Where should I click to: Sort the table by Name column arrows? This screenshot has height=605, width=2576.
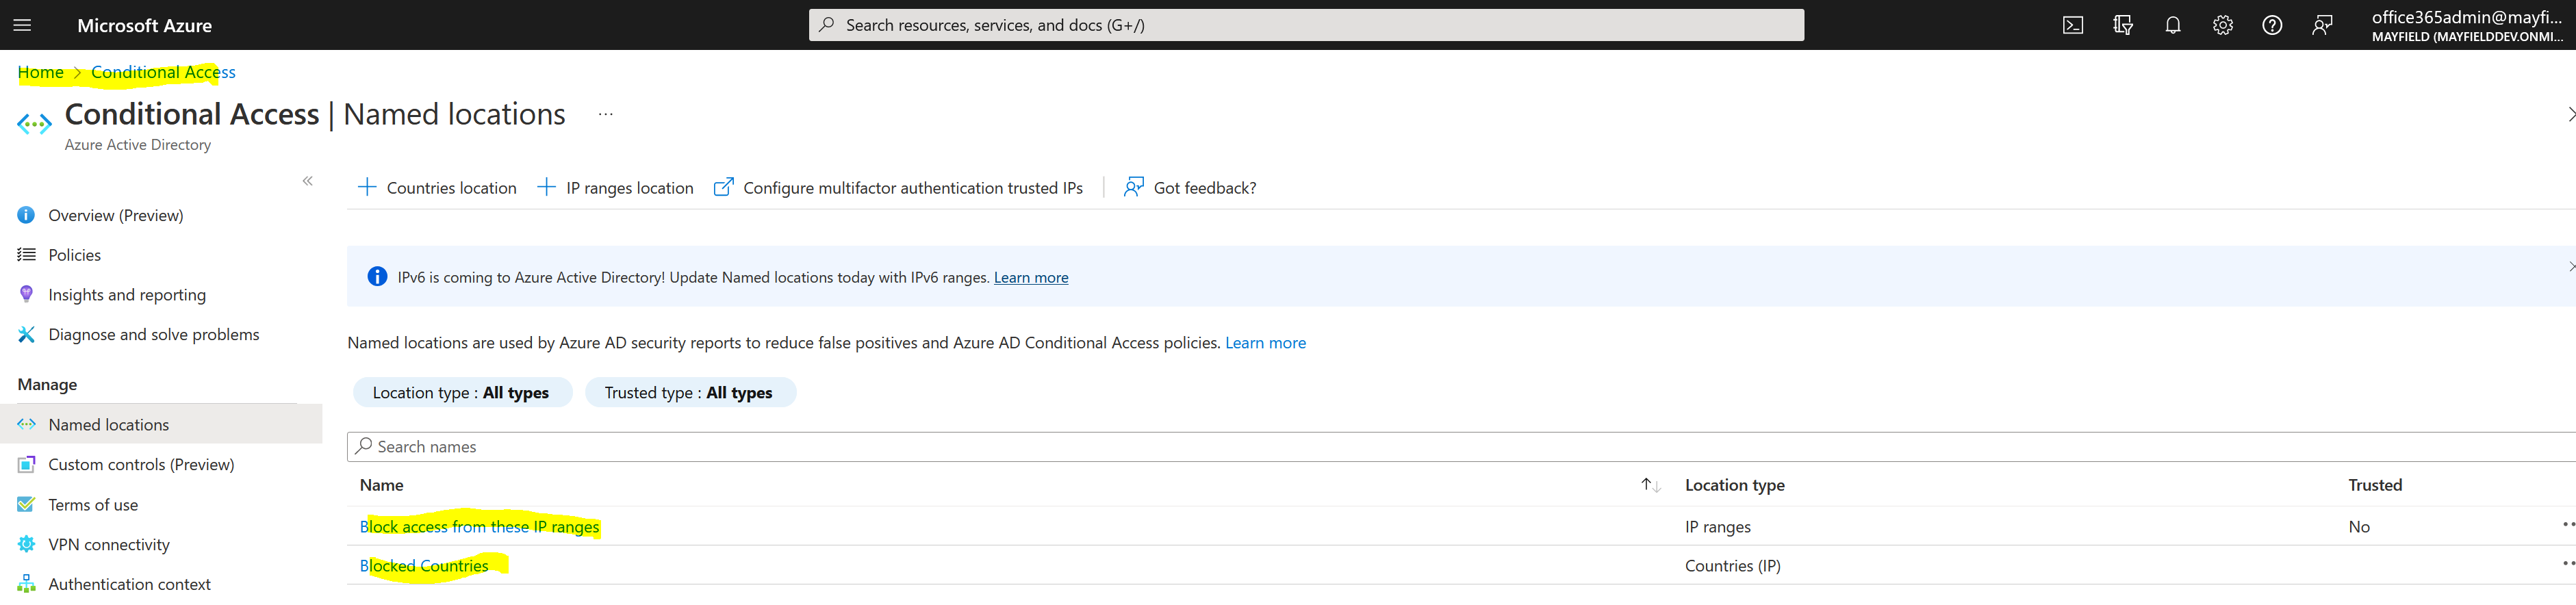pyautogui.click(x=1650, y=485)
